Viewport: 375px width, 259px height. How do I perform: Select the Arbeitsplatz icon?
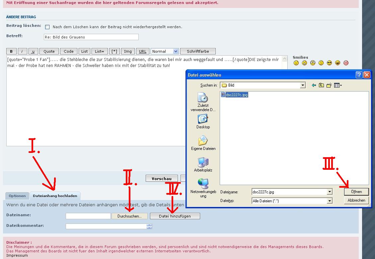(203, 164)
